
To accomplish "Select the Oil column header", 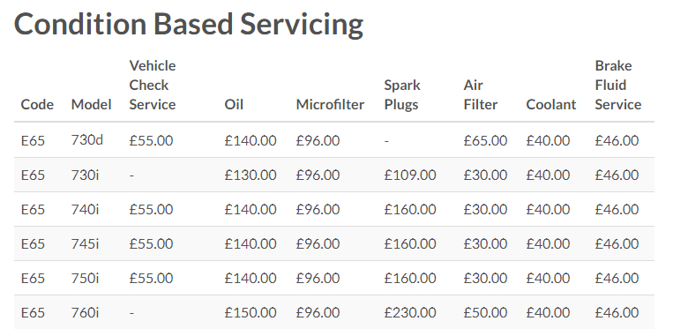I will coord(234,104).
